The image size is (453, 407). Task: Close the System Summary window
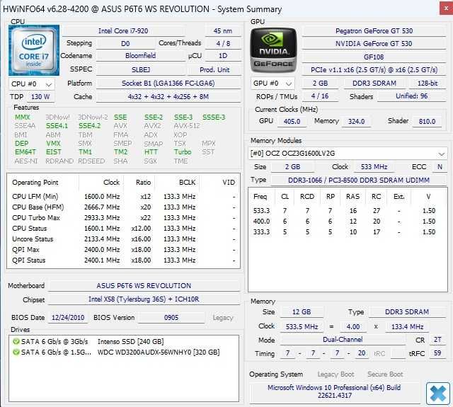pos(446,8)
